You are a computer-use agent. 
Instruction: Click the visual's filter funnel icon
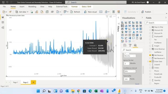107,16
